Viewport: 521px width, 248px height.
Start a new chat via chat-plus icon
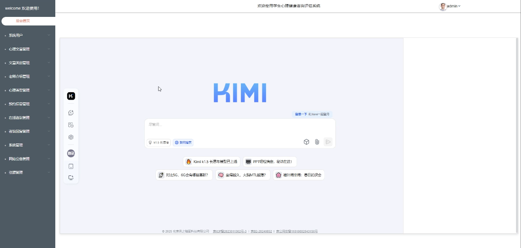pyautogui.click(x=71, y=112)
